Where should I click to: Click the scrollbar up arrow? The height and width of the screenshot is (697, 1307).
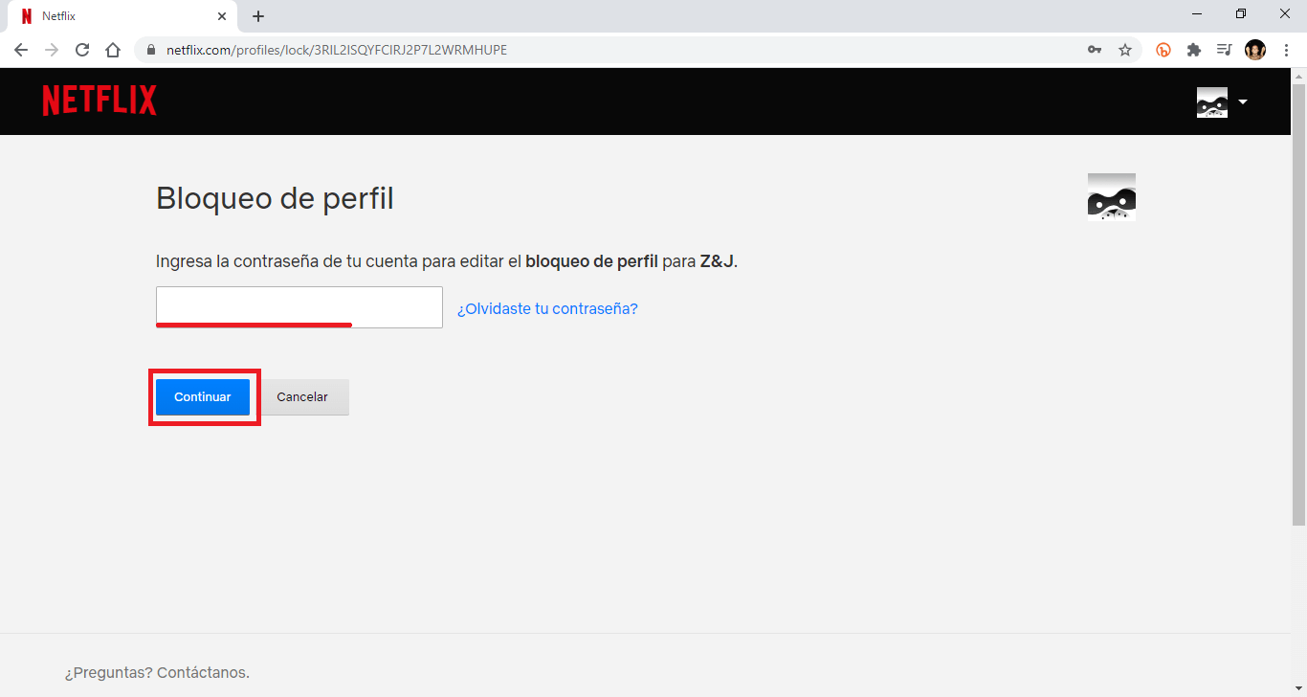(x=1298, y=76)
